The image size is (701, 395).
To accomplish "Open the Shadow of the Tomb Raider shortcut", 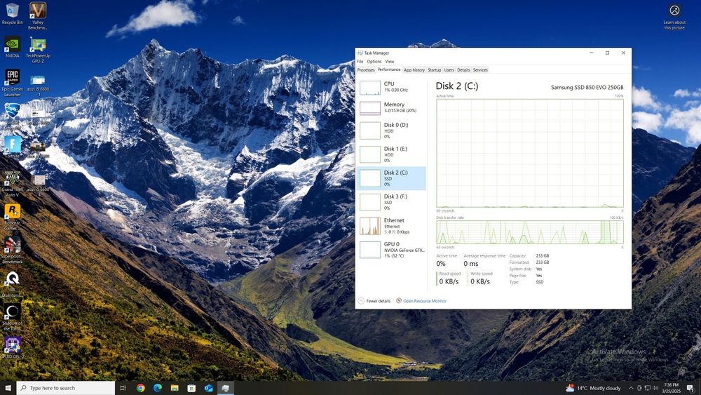I will click(x=12, y=318).
